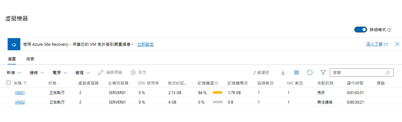Expand the 電源 dropdown

[x=60, y=72]
